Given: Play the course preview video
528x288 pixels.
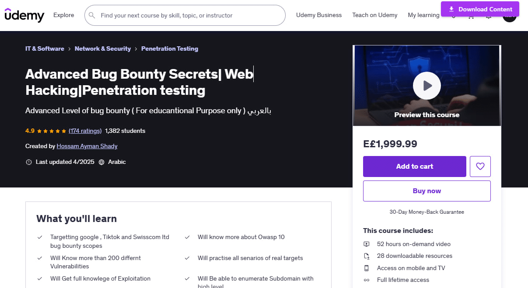Looking at the screenshot, I should (x=427, y=85).
